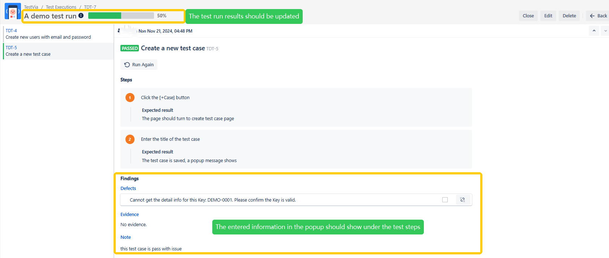Edit the demo test run
Screen dimensions: 609x258
click(548, 16)
